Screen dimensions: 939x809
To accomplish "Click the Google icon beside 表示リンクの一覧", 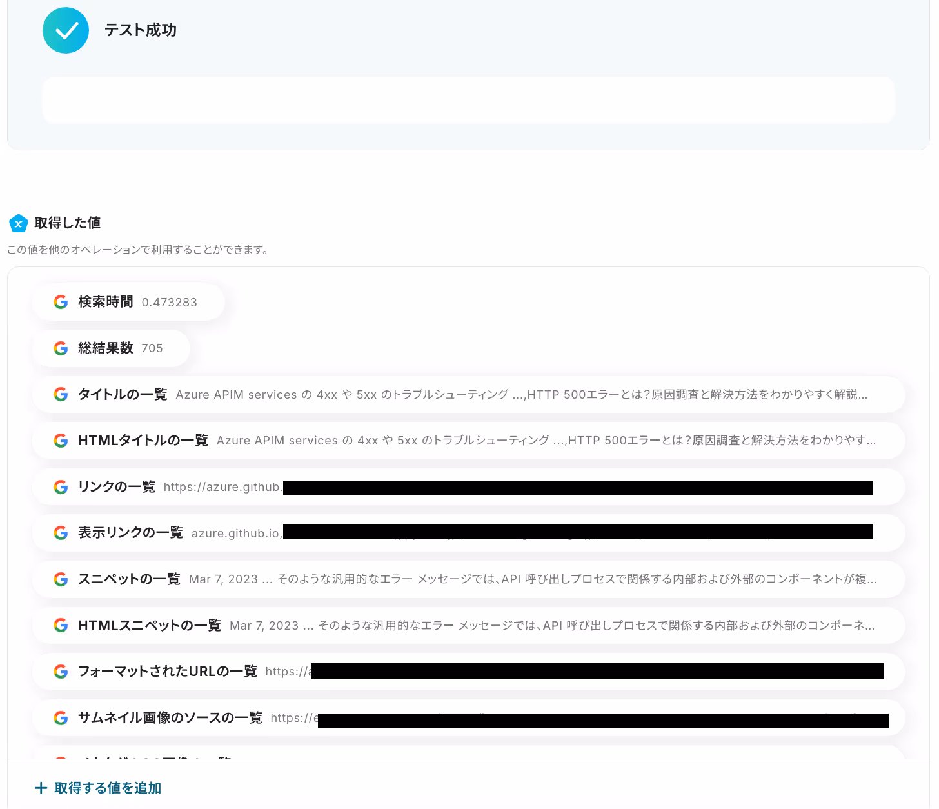I will 61,533.
